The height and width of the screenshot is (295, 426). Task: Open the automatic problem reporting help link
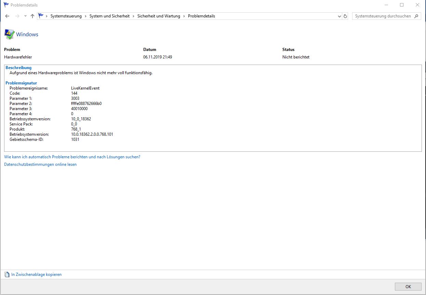click(x=72, y=157)
